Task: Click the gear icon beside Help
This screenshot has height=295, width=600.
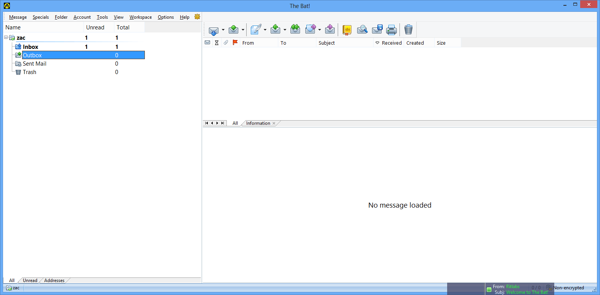Action: tap(197, 17)
